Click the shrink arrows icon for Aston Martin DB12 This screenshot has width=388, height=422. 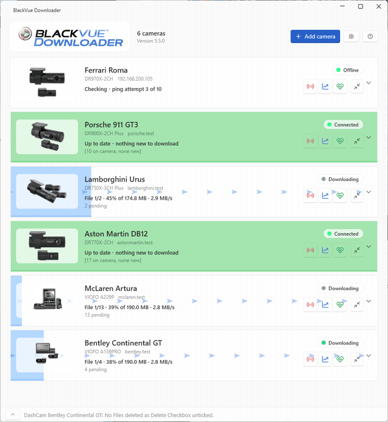pos(357,250)
